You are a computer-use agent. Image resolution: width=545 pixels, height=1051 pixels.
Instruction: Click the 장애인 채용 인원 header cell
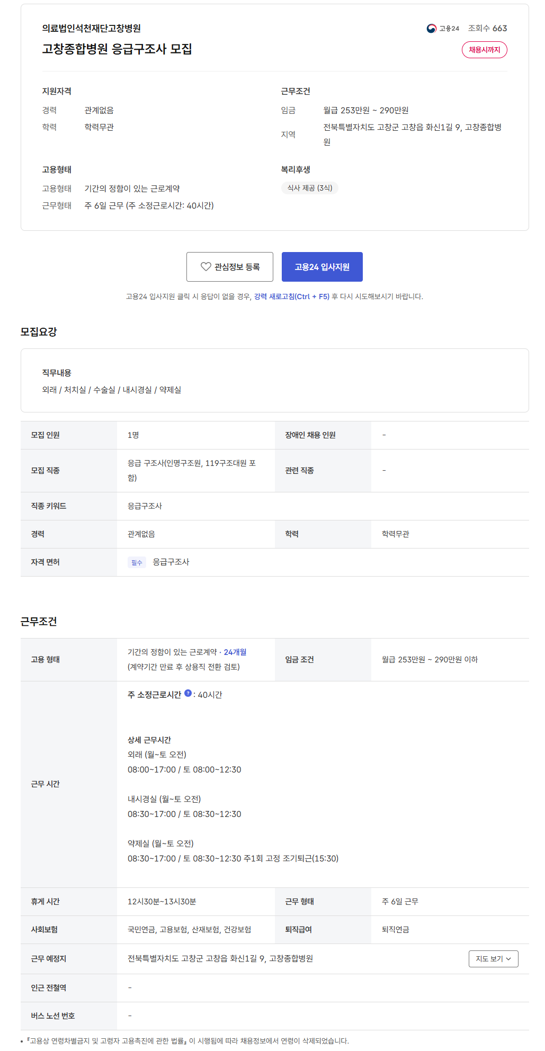pos(323,435)
